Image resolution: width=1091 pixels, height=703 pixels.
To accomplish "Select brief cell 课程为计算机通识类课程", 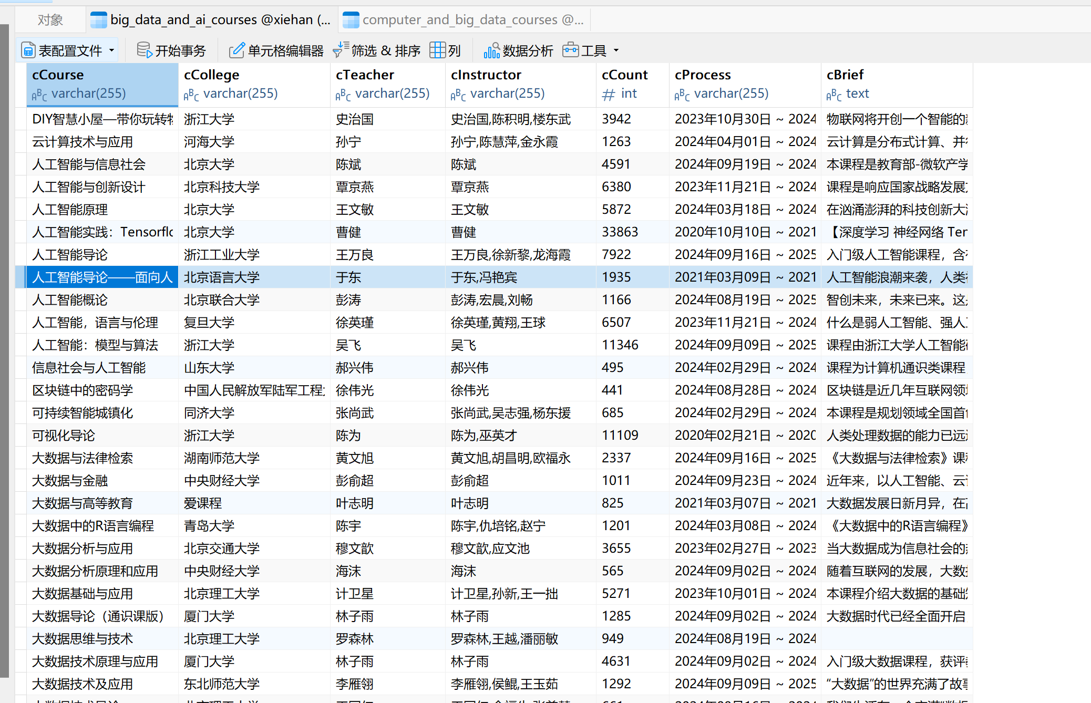I will pyautogui.click(x=897, y=368).
